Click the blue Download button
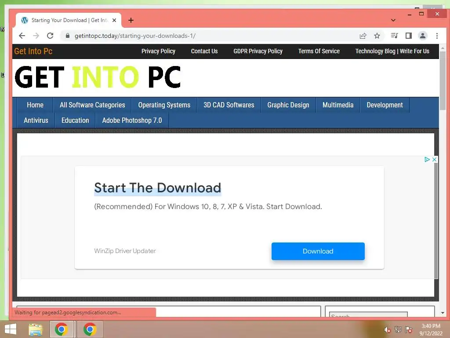Viewport: 450px width, 338px height. pyautogui.click(x=318, y=251)
